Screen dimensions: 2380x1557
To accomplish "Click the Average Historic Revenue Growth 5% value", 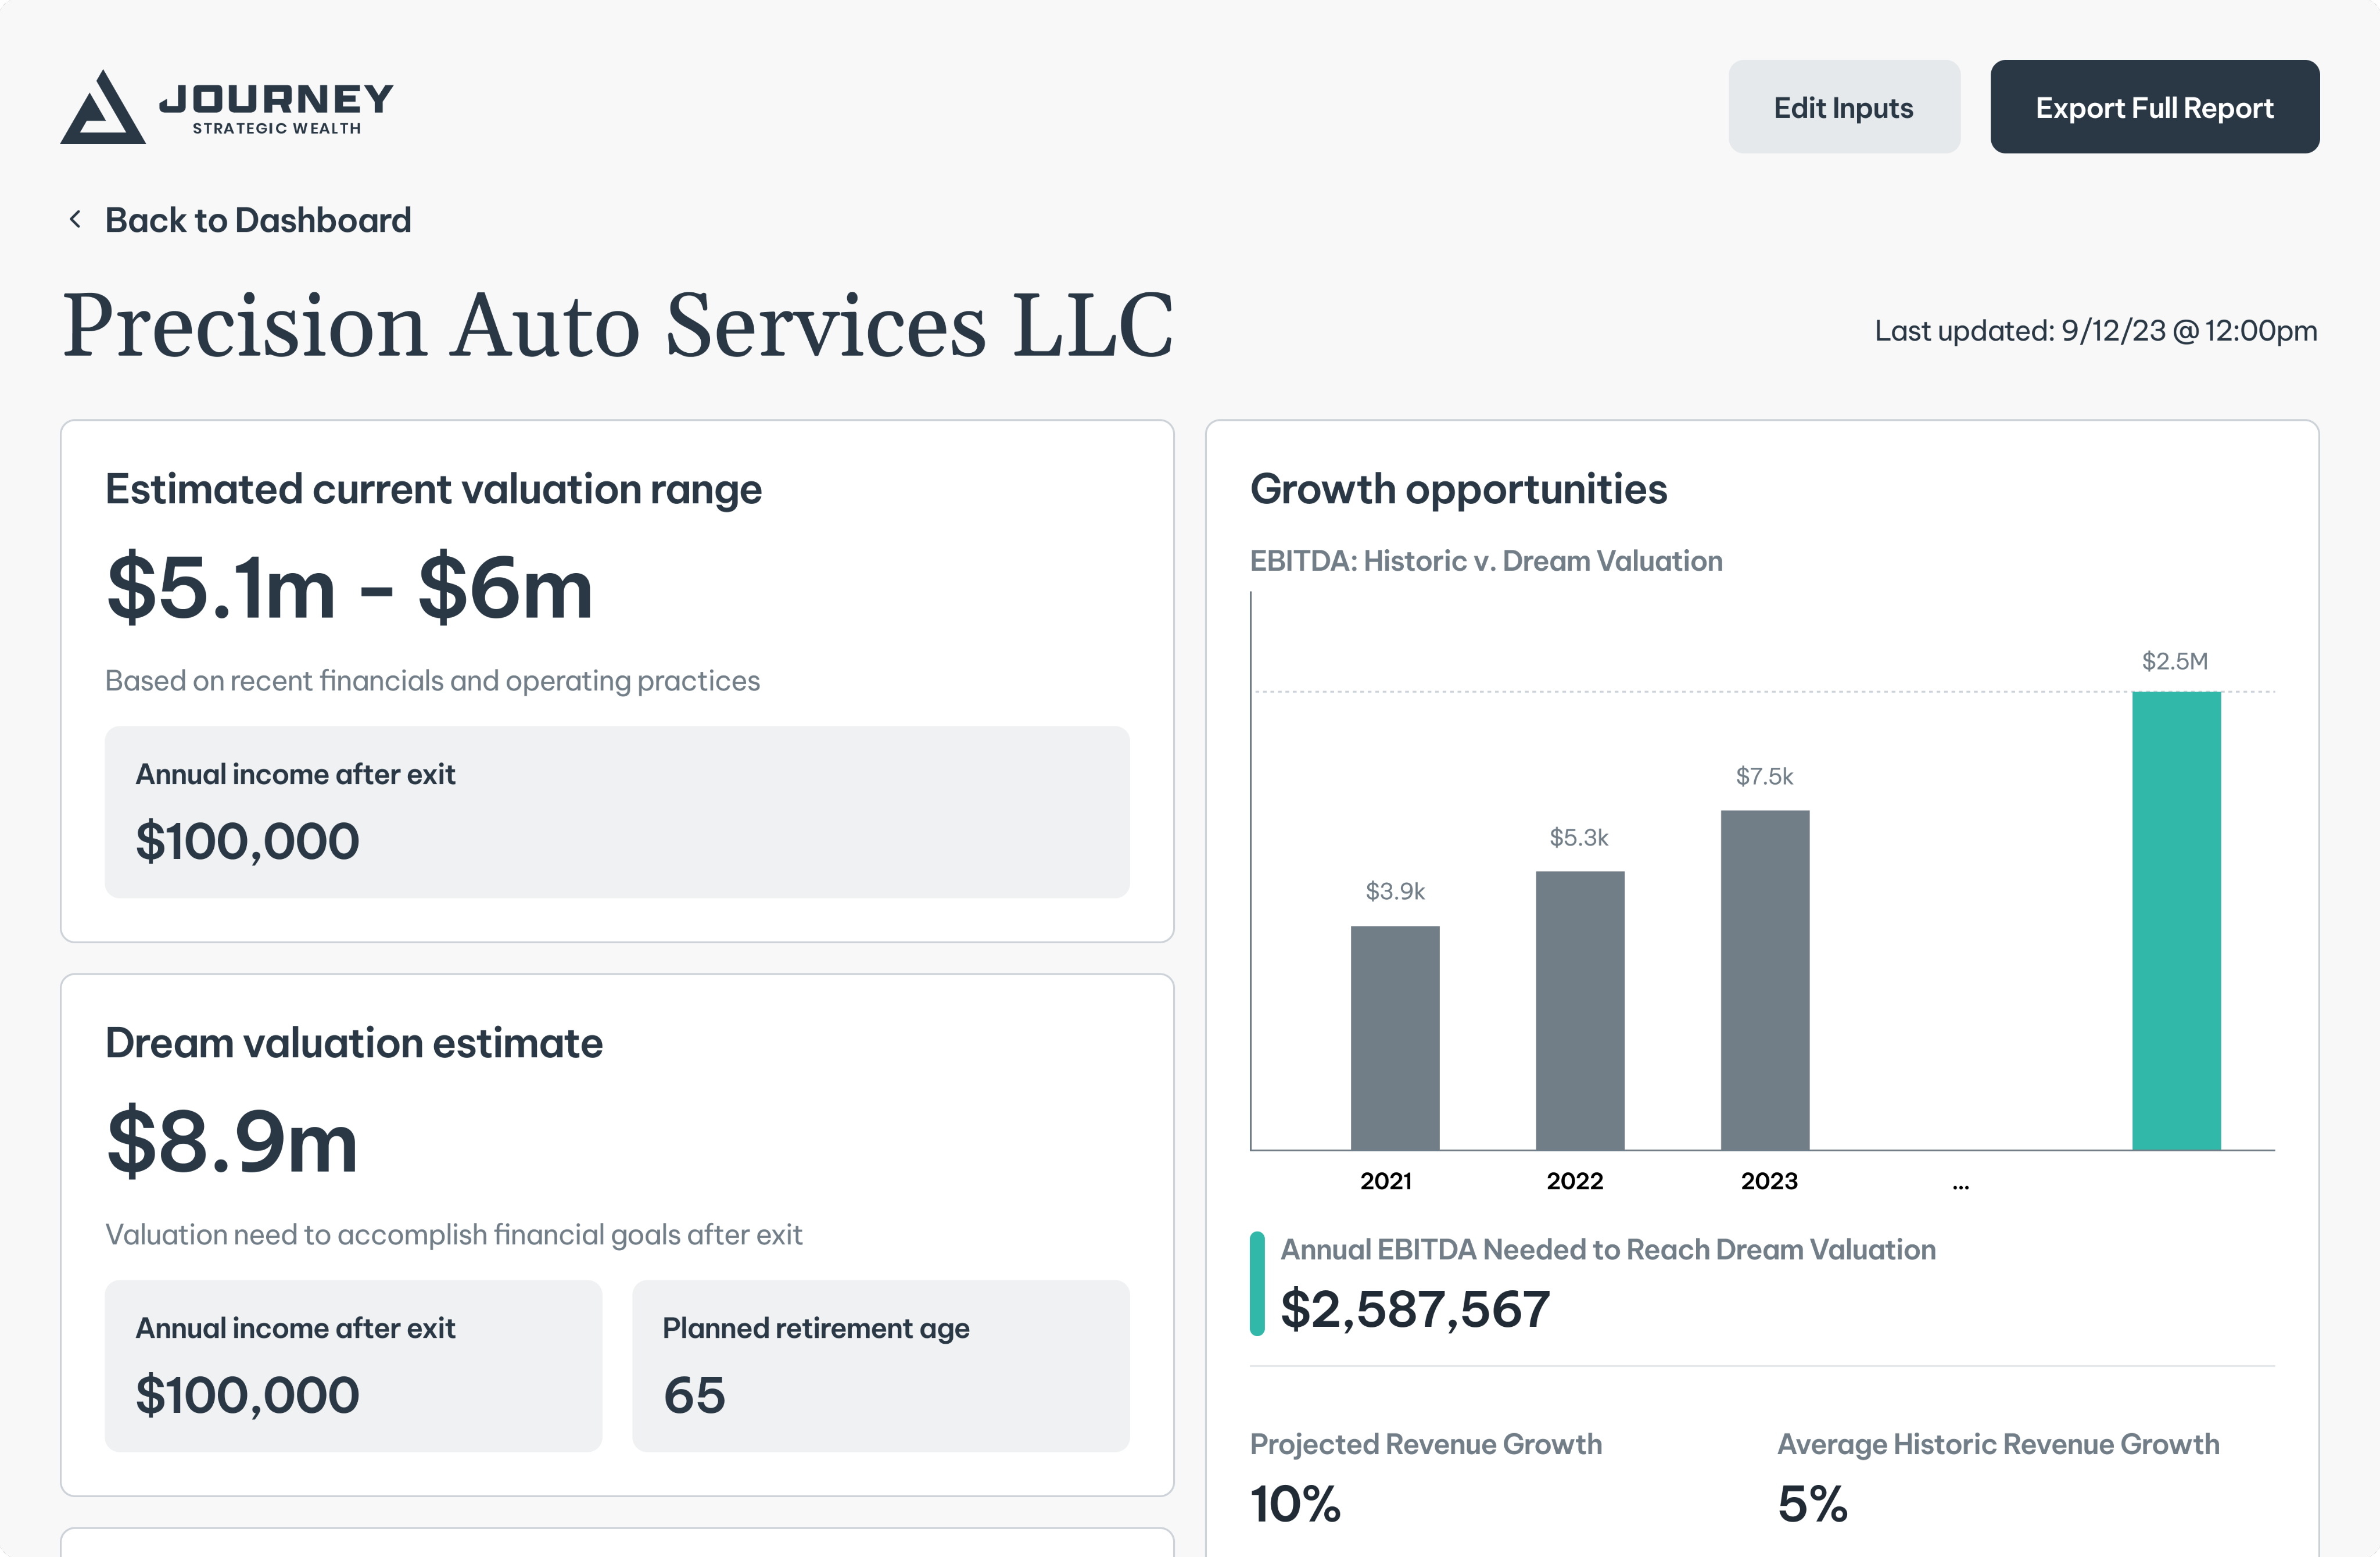I will [x=1812, y=1503].
